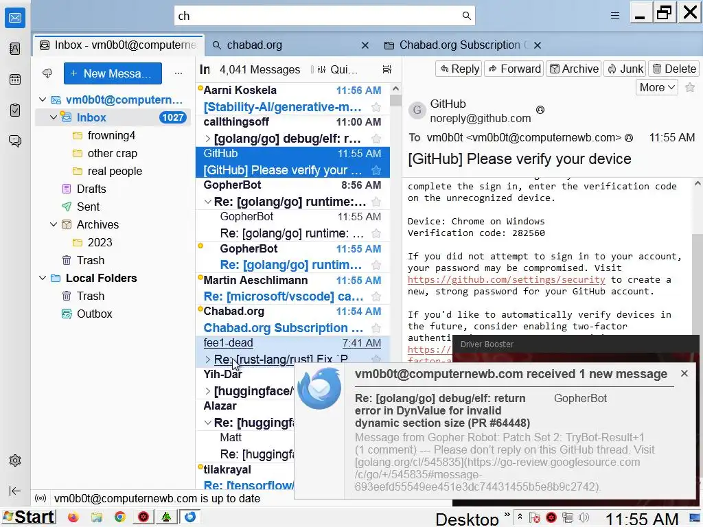Viewport: 703px width, 527px height.
Task: Expand the callthingsoff debug/elf thread
Action: pos(207,139)
